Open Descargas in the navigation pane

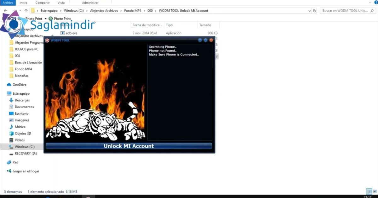pos(22,100)
